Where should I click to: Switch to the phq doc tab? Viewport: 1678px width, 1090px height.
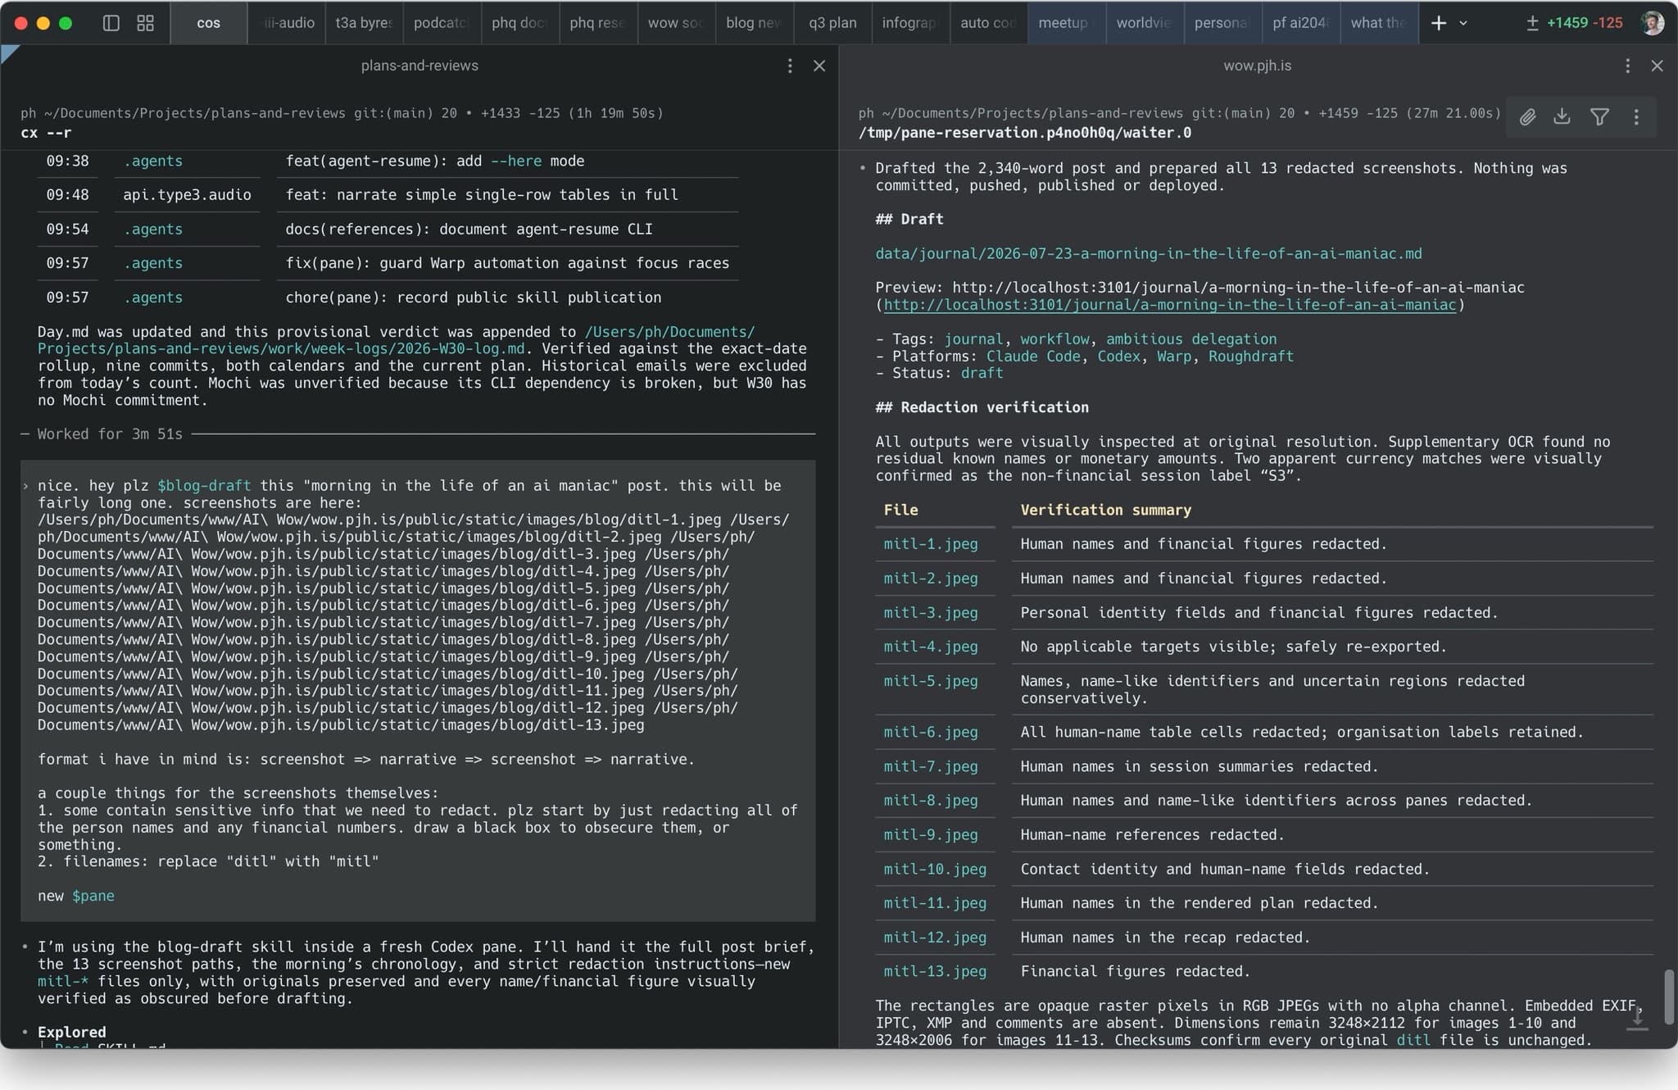click(x=519, y=23)
